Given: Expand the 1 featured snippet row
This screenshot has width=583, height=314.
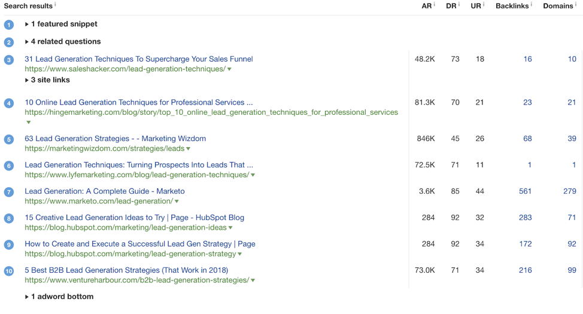Looking at the screenshot, I should 61,24.
